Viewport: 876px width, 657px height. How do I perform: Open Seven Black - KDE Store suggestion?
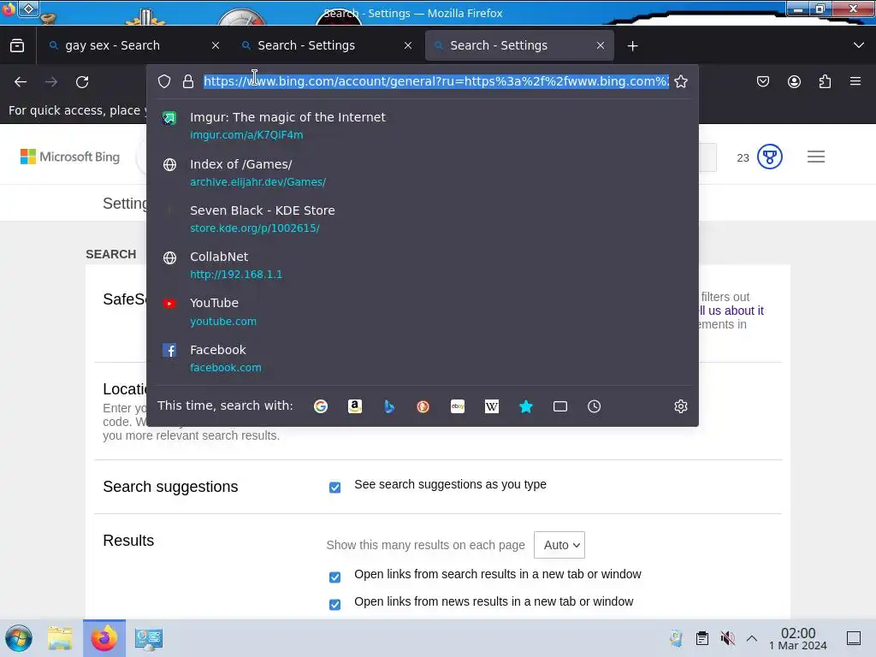pyautogui.click(x=423, y=219)
